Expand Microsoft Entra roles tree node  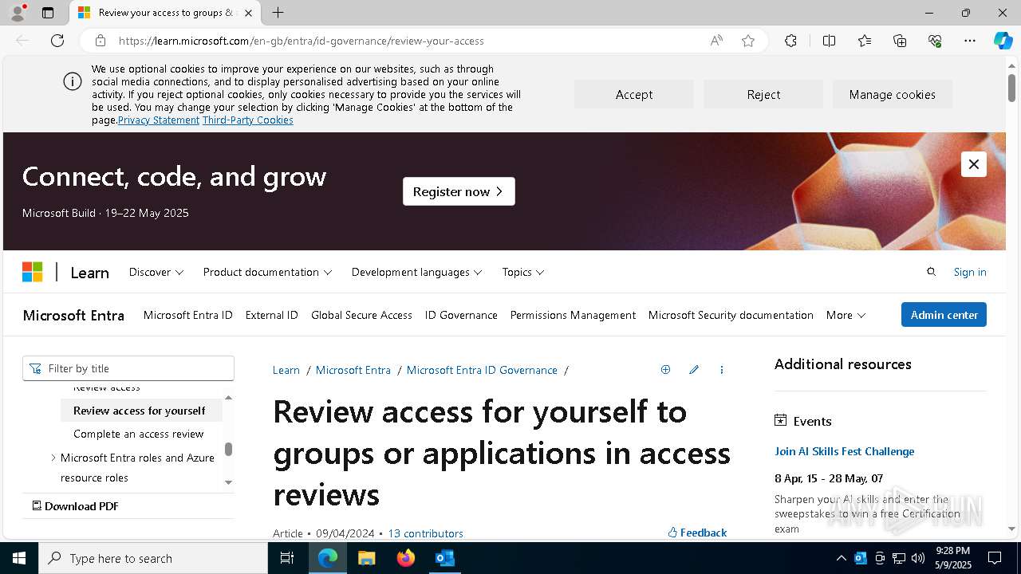point(53,458)
